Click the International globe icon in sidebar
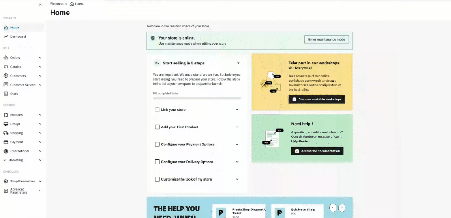 [6, 151]
